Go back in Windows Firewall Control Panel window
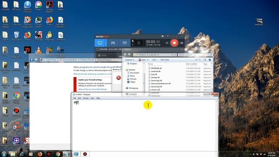Viewport: 279px width, 157px height. point(32,60)
